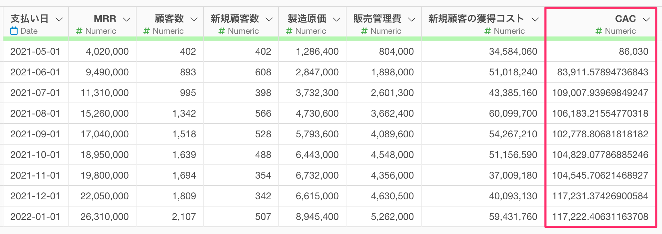This screenshot has height=234, width=662.
Task: Select the MRR column header name
Action: tap(105, 19)
